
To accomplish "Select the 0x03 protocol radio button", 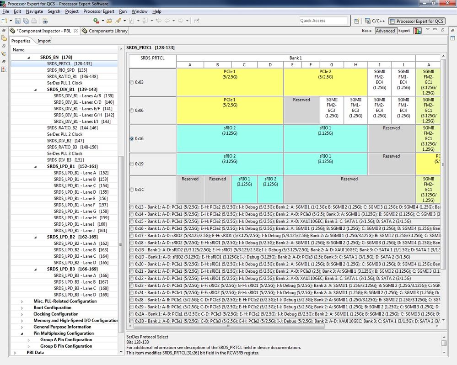I will tap(132, 82).
